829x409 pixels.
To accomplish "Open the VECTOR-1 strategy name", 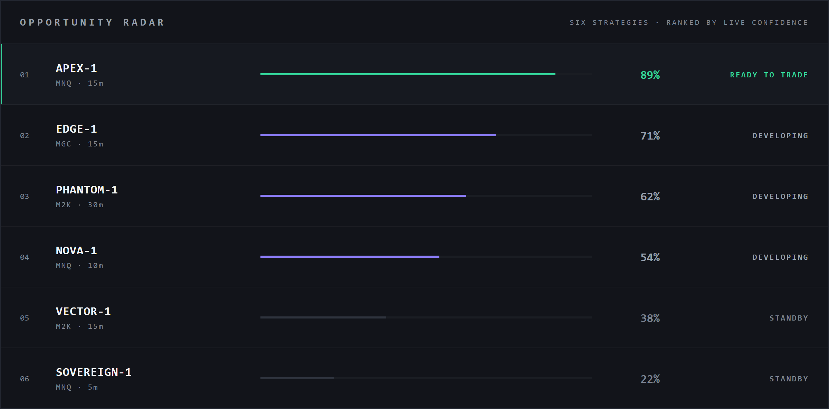I will (x=83, y=311).
